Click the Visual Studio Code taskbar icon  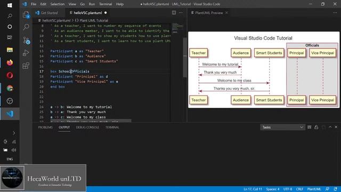[x=10, y=114]
